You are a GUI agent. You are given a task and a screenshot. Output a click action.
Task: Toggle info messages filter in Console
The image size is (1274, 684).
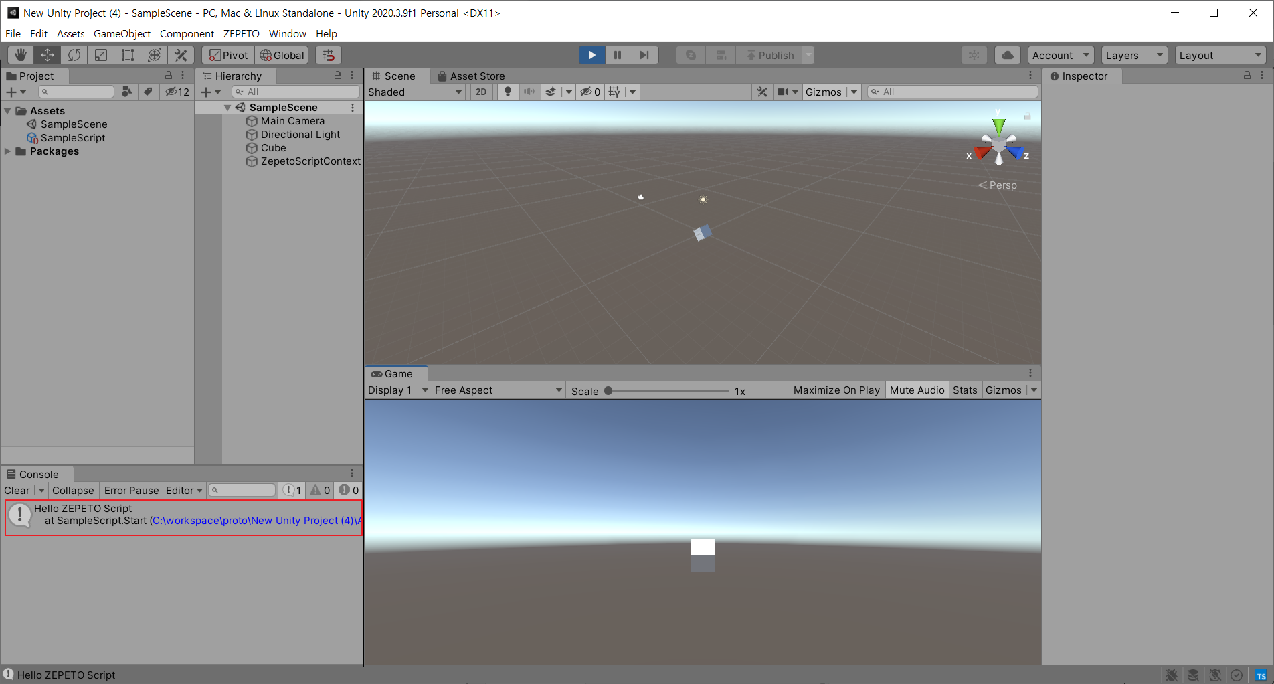coord(292,491)
